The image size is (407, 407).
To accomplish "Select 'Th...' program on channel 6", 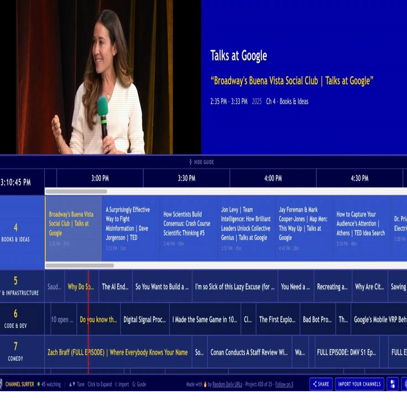I will (x=343, y=319).
